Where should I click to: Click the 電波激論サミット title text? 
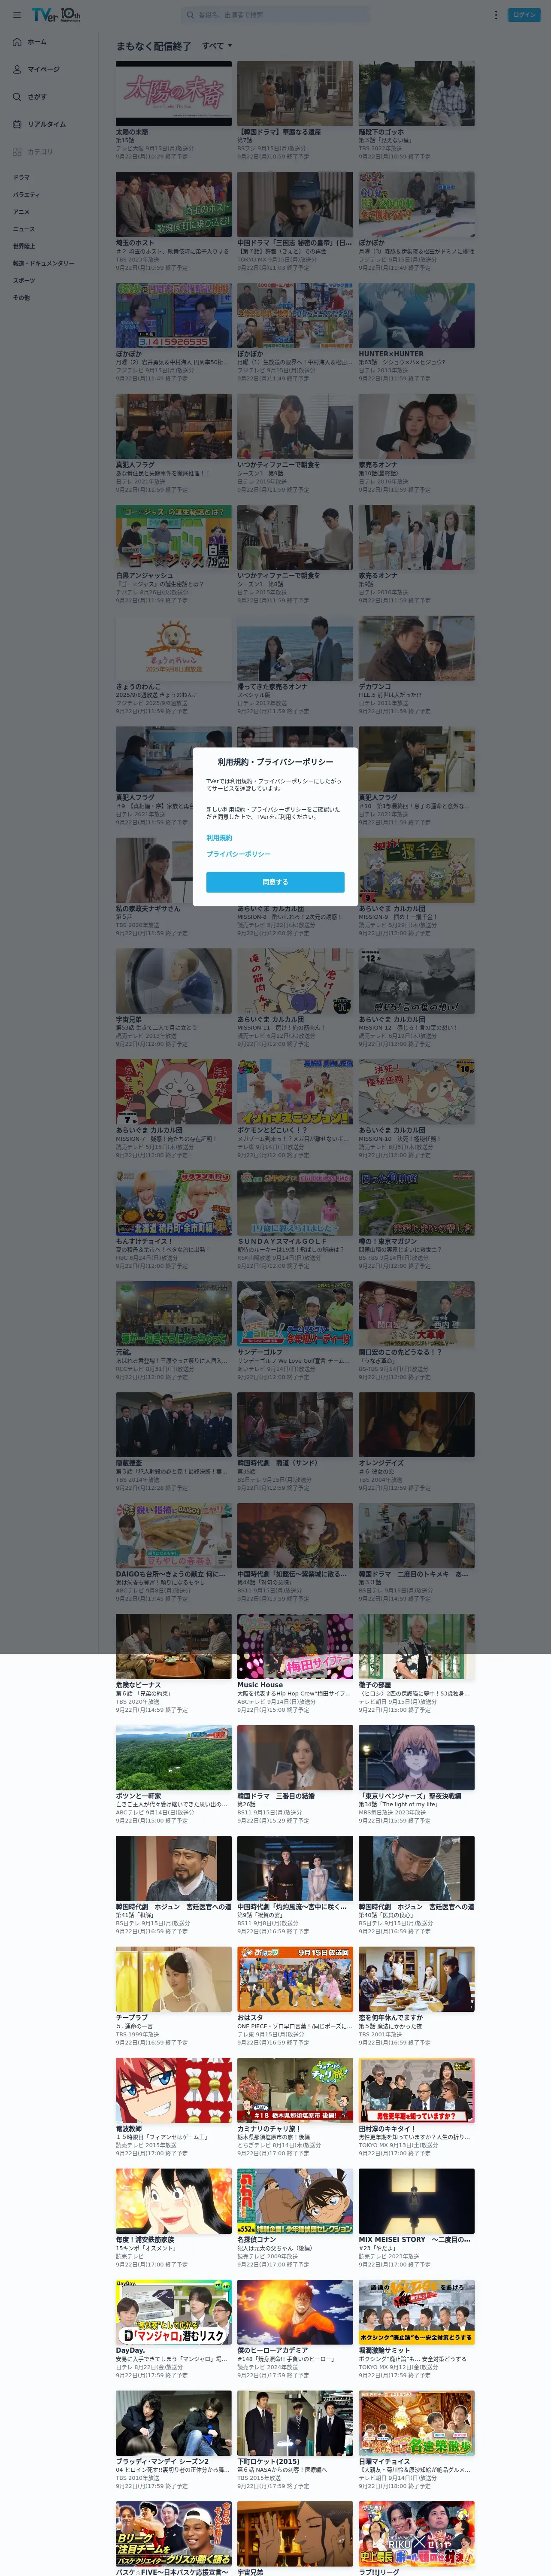[385, 2351]
